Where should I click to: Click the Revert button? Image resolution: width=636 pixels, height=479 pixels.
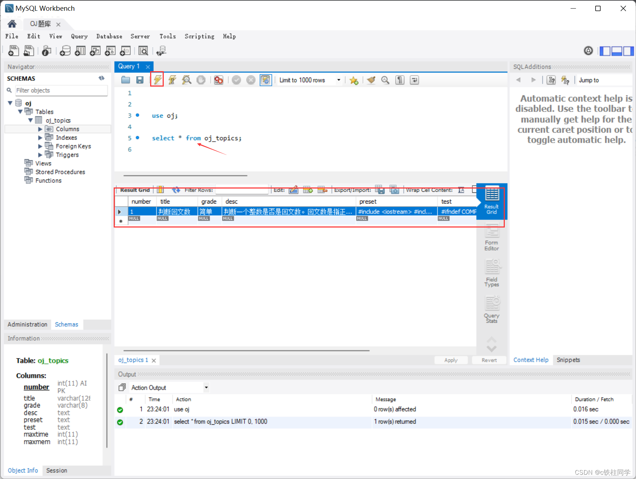pyautogui.click(x=489, y=360)
